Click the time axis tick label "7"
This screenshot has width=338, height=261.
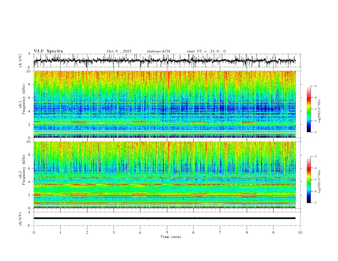tap(220, 232)
